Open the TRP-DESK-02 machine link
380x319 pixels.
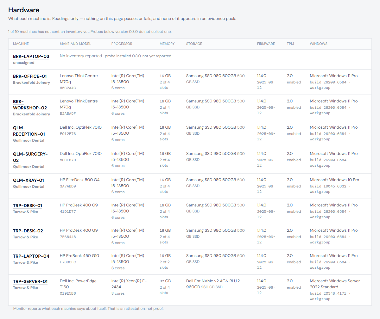click(x=28, y=231)
